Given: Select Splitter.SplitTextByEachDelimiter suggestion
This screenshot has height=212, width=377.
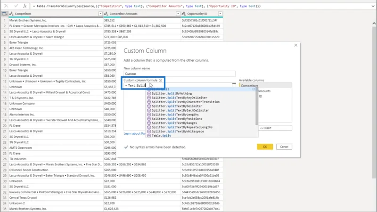Looking at the screenshot, I should [x=180, y=110].
